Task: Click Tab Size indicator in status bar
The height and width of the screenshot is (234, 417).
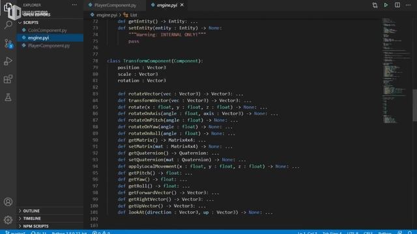Action: click(x=332, y=233)
